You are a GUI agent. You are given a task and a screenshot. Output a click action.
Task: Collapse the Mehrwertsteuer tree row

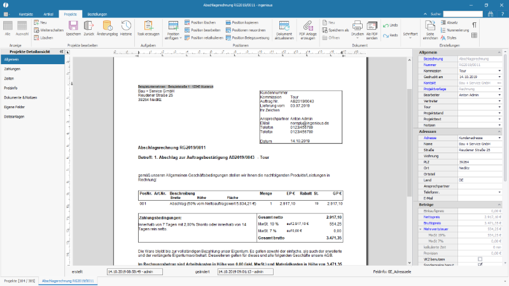point(421,229)
